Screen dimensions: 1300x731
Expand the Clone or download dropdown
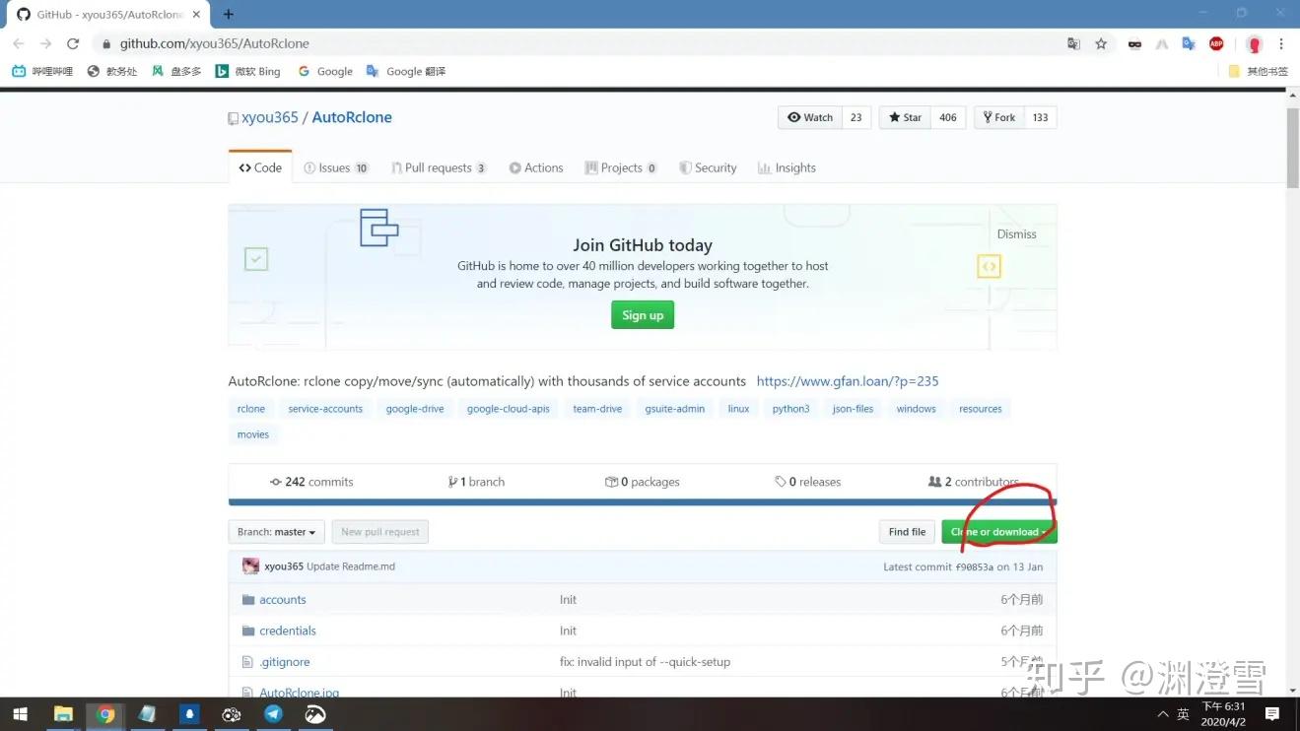[x=999, y=532]
